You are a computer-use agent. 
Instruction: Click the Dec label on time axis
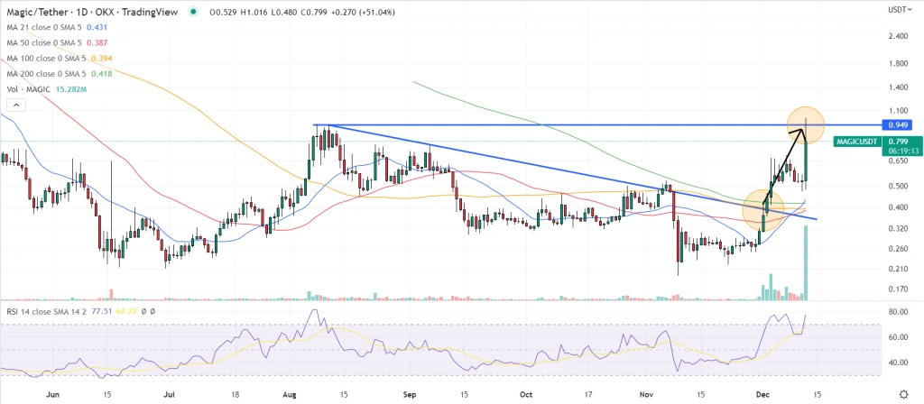pos(762,393)
